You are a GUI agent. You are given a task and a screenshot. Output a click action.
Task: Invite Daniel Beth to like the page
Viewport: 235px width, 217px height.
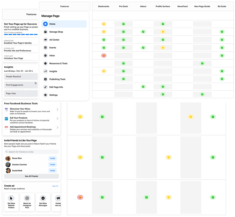click(x=52, y=170)
